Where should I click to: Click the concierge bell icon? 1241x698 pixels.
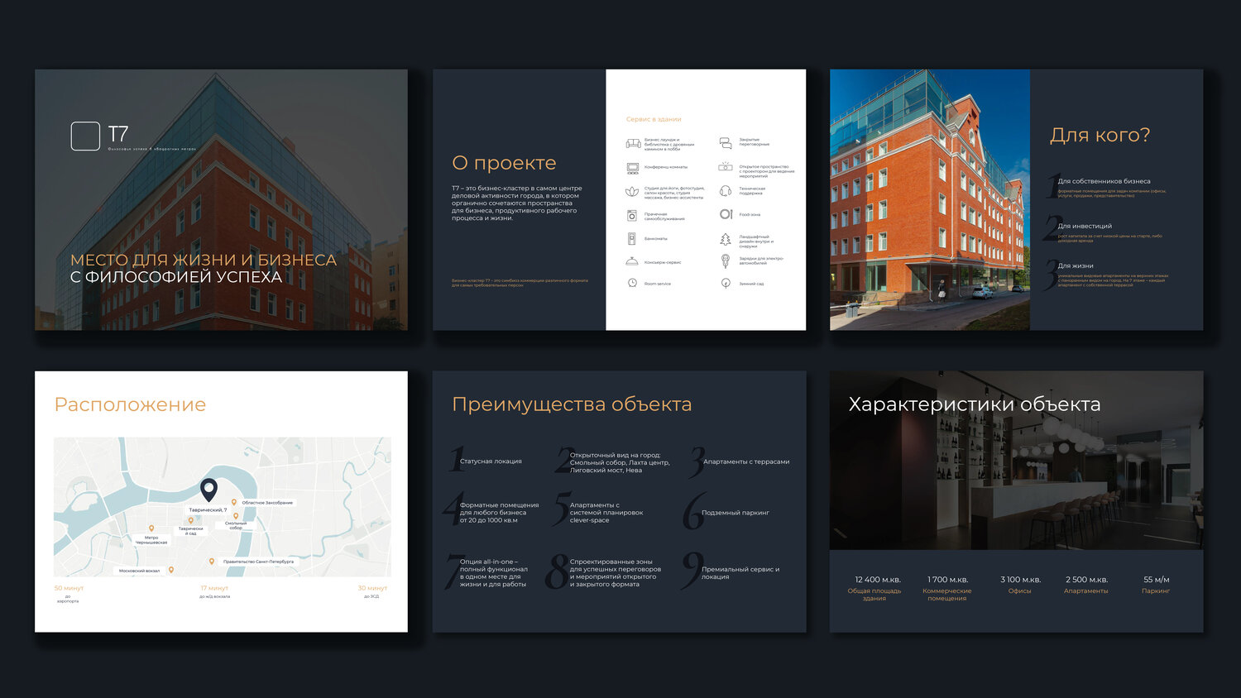(x=632, y=261)
